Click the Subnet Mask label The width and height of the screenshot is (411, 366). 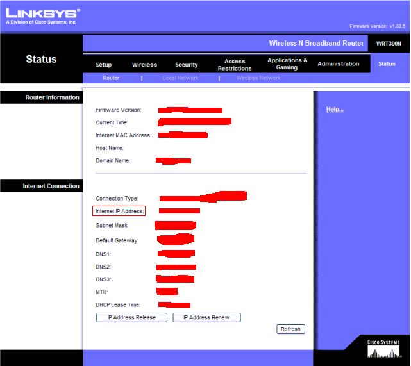coord(112,226)
